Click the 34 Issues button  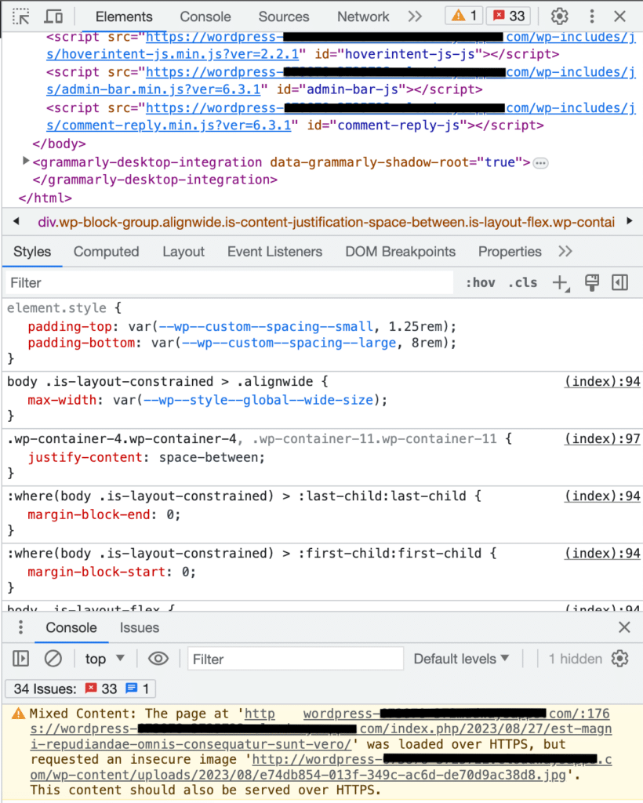coord(81,689)
